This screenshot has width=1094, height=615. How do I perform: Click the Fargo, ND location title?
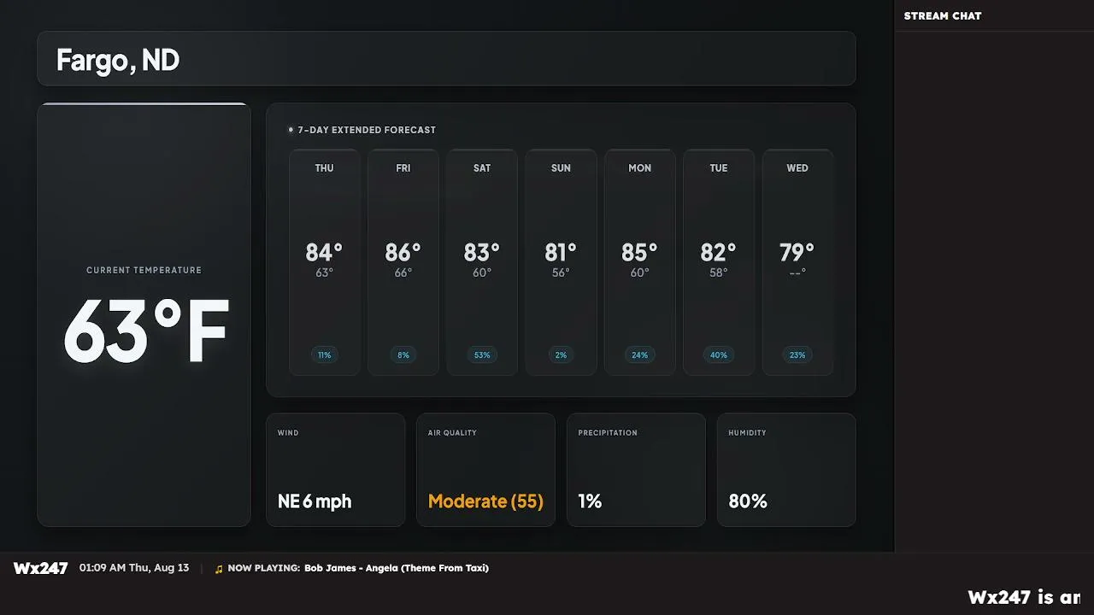point(118,61)
